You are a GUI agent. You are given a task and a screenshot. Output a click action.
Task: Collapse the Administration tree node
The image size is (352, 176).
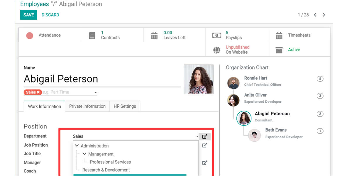77,146
